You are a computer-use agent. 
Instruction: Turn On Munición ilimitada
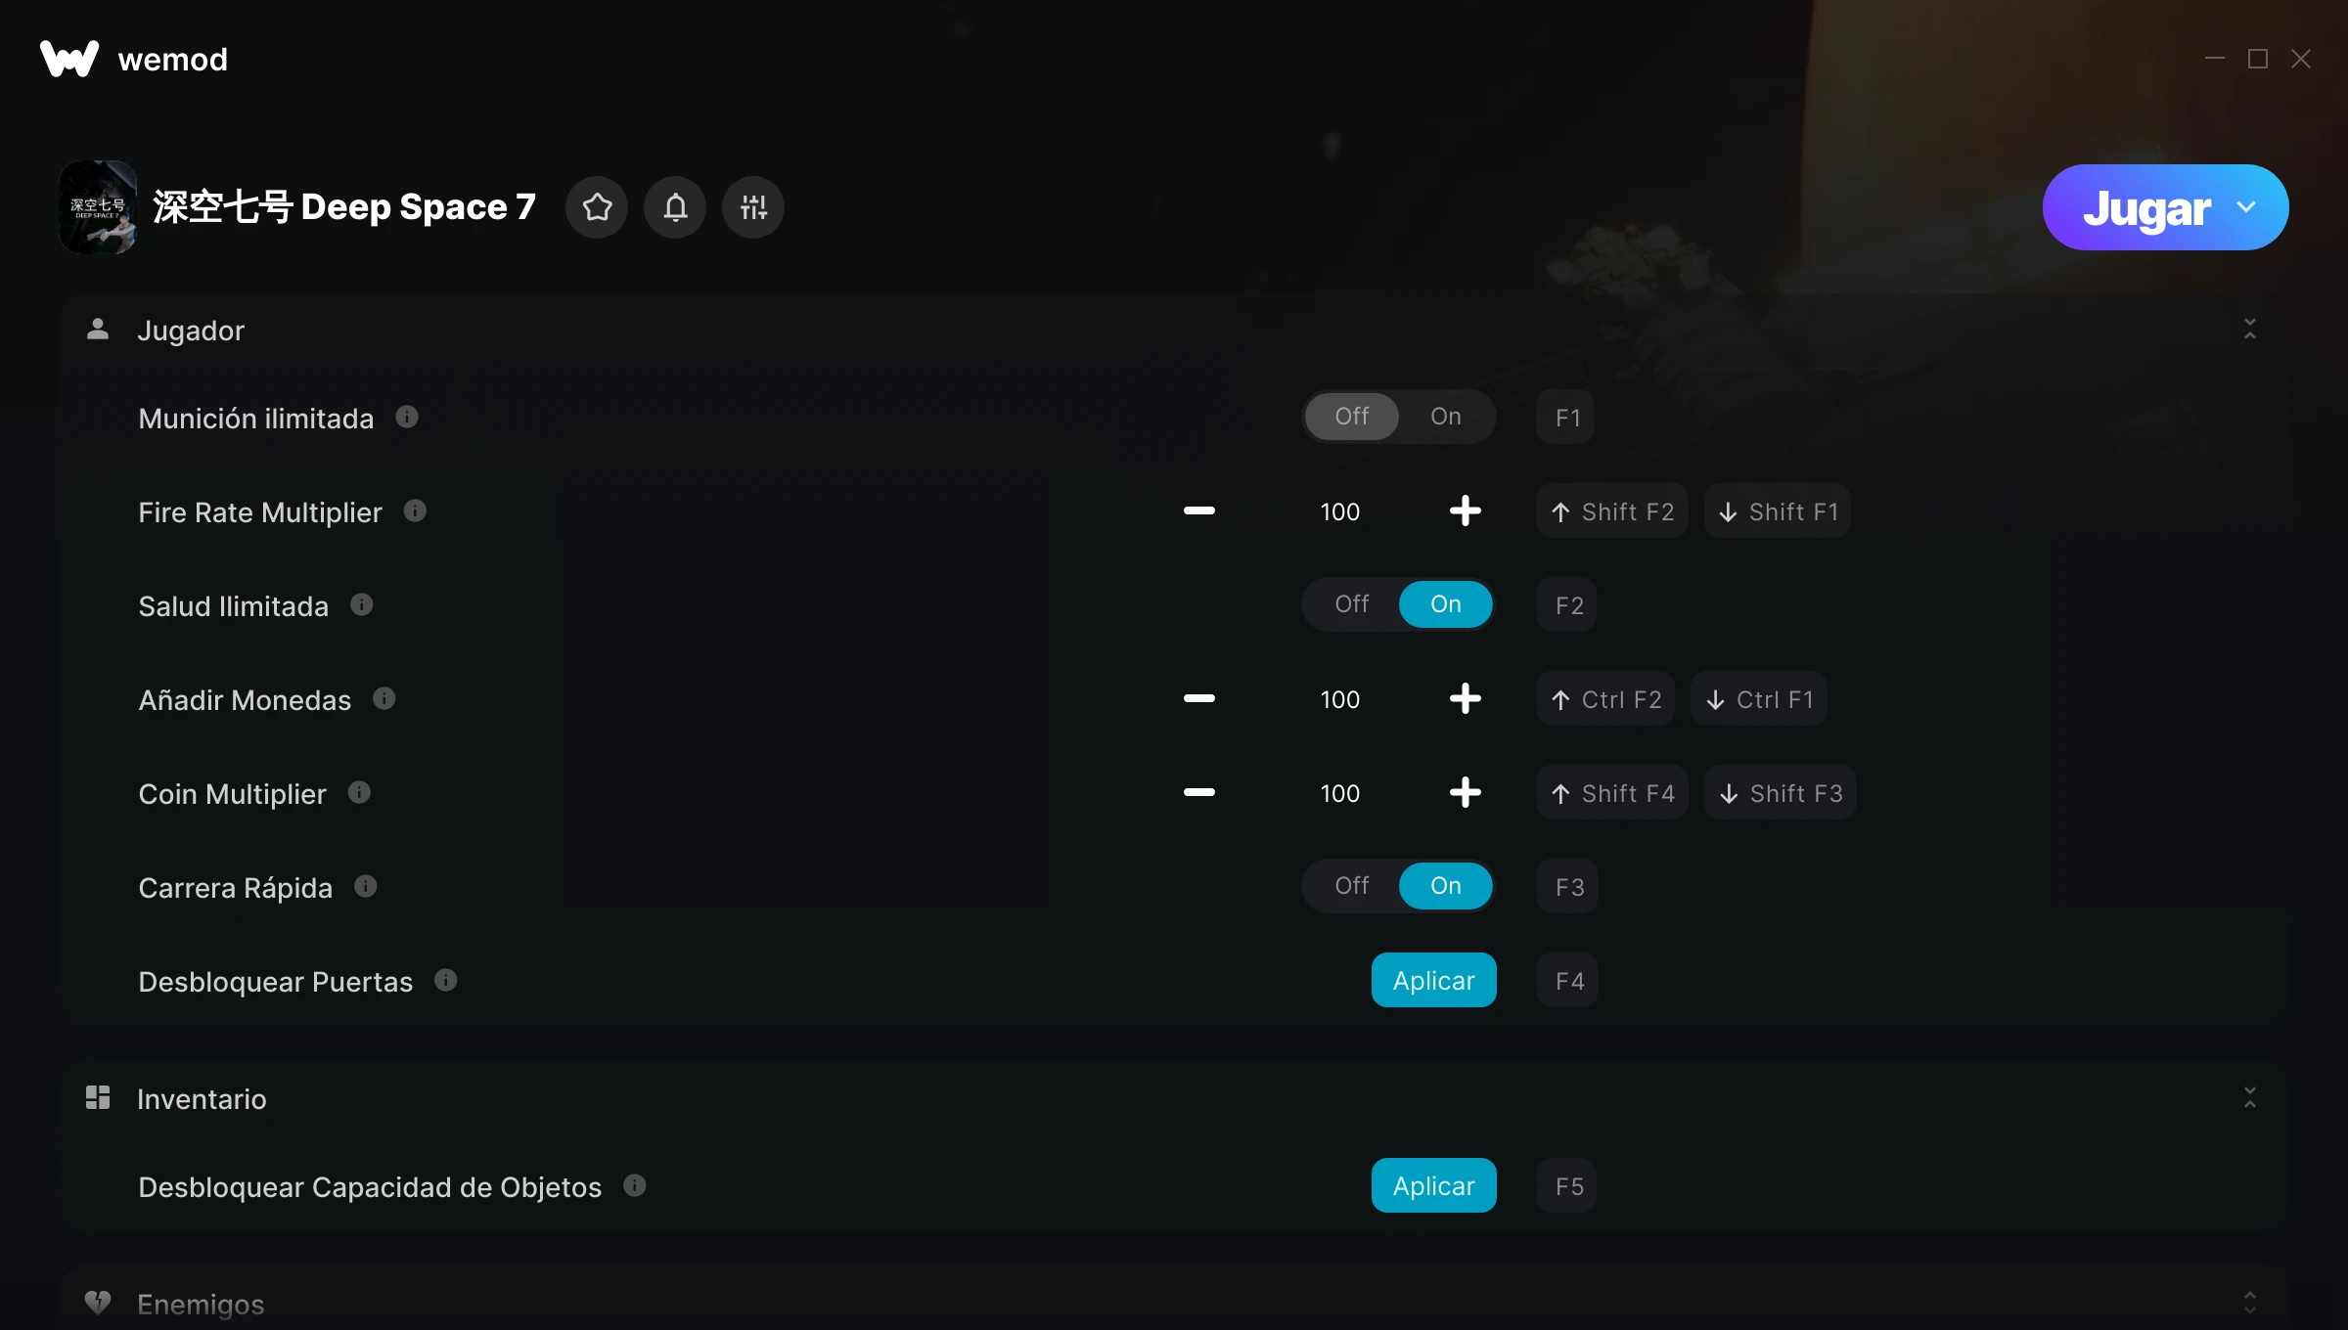pyautogui.click(x=1446, y=417)
